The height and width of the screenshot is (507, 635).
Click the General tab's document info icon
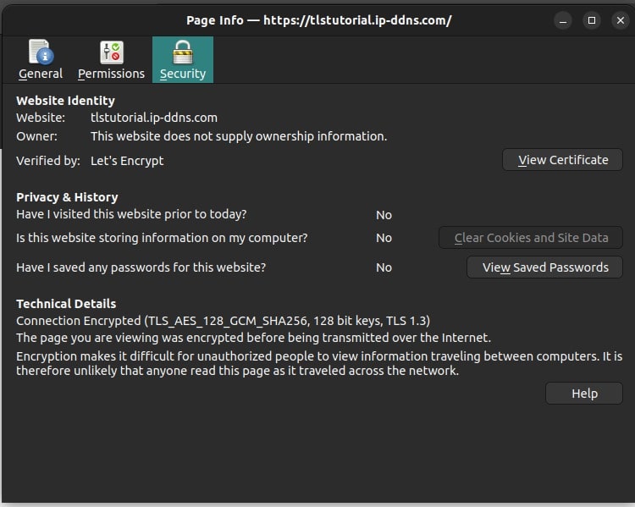coord(41,52)
